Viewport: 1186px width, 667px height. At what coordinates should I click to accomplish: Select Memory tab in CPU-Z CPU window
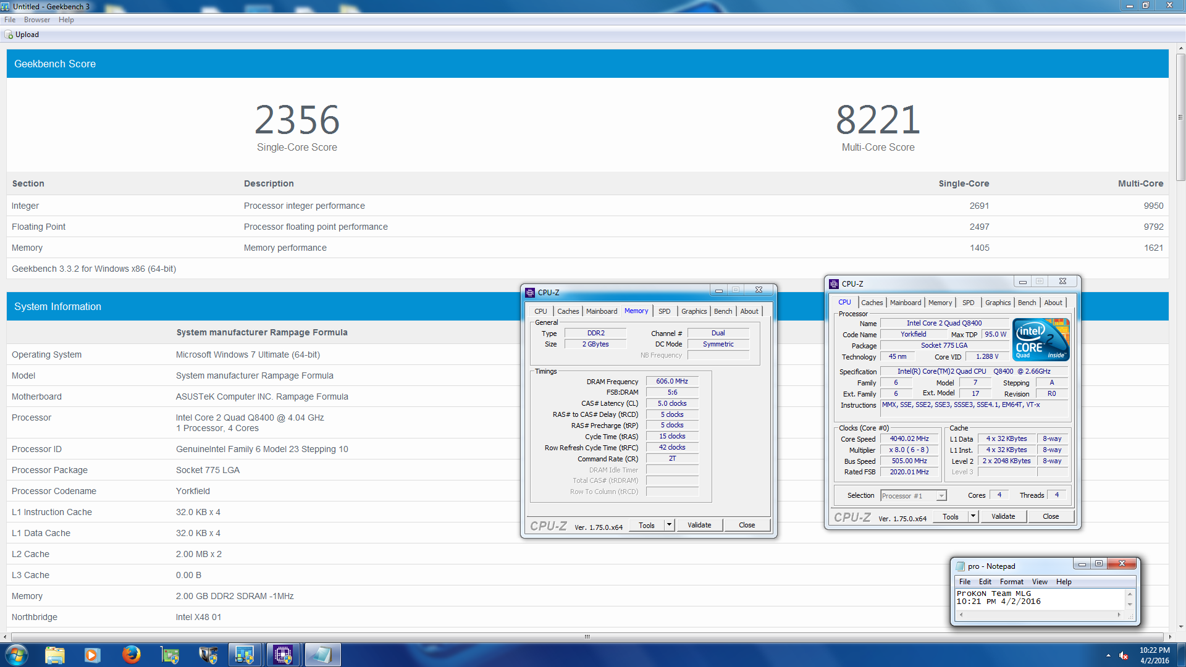click(x=940, y=303)
